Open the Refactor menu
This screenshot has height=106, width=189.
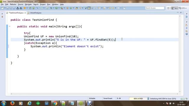pyautogui.click(x=13, y=4)
